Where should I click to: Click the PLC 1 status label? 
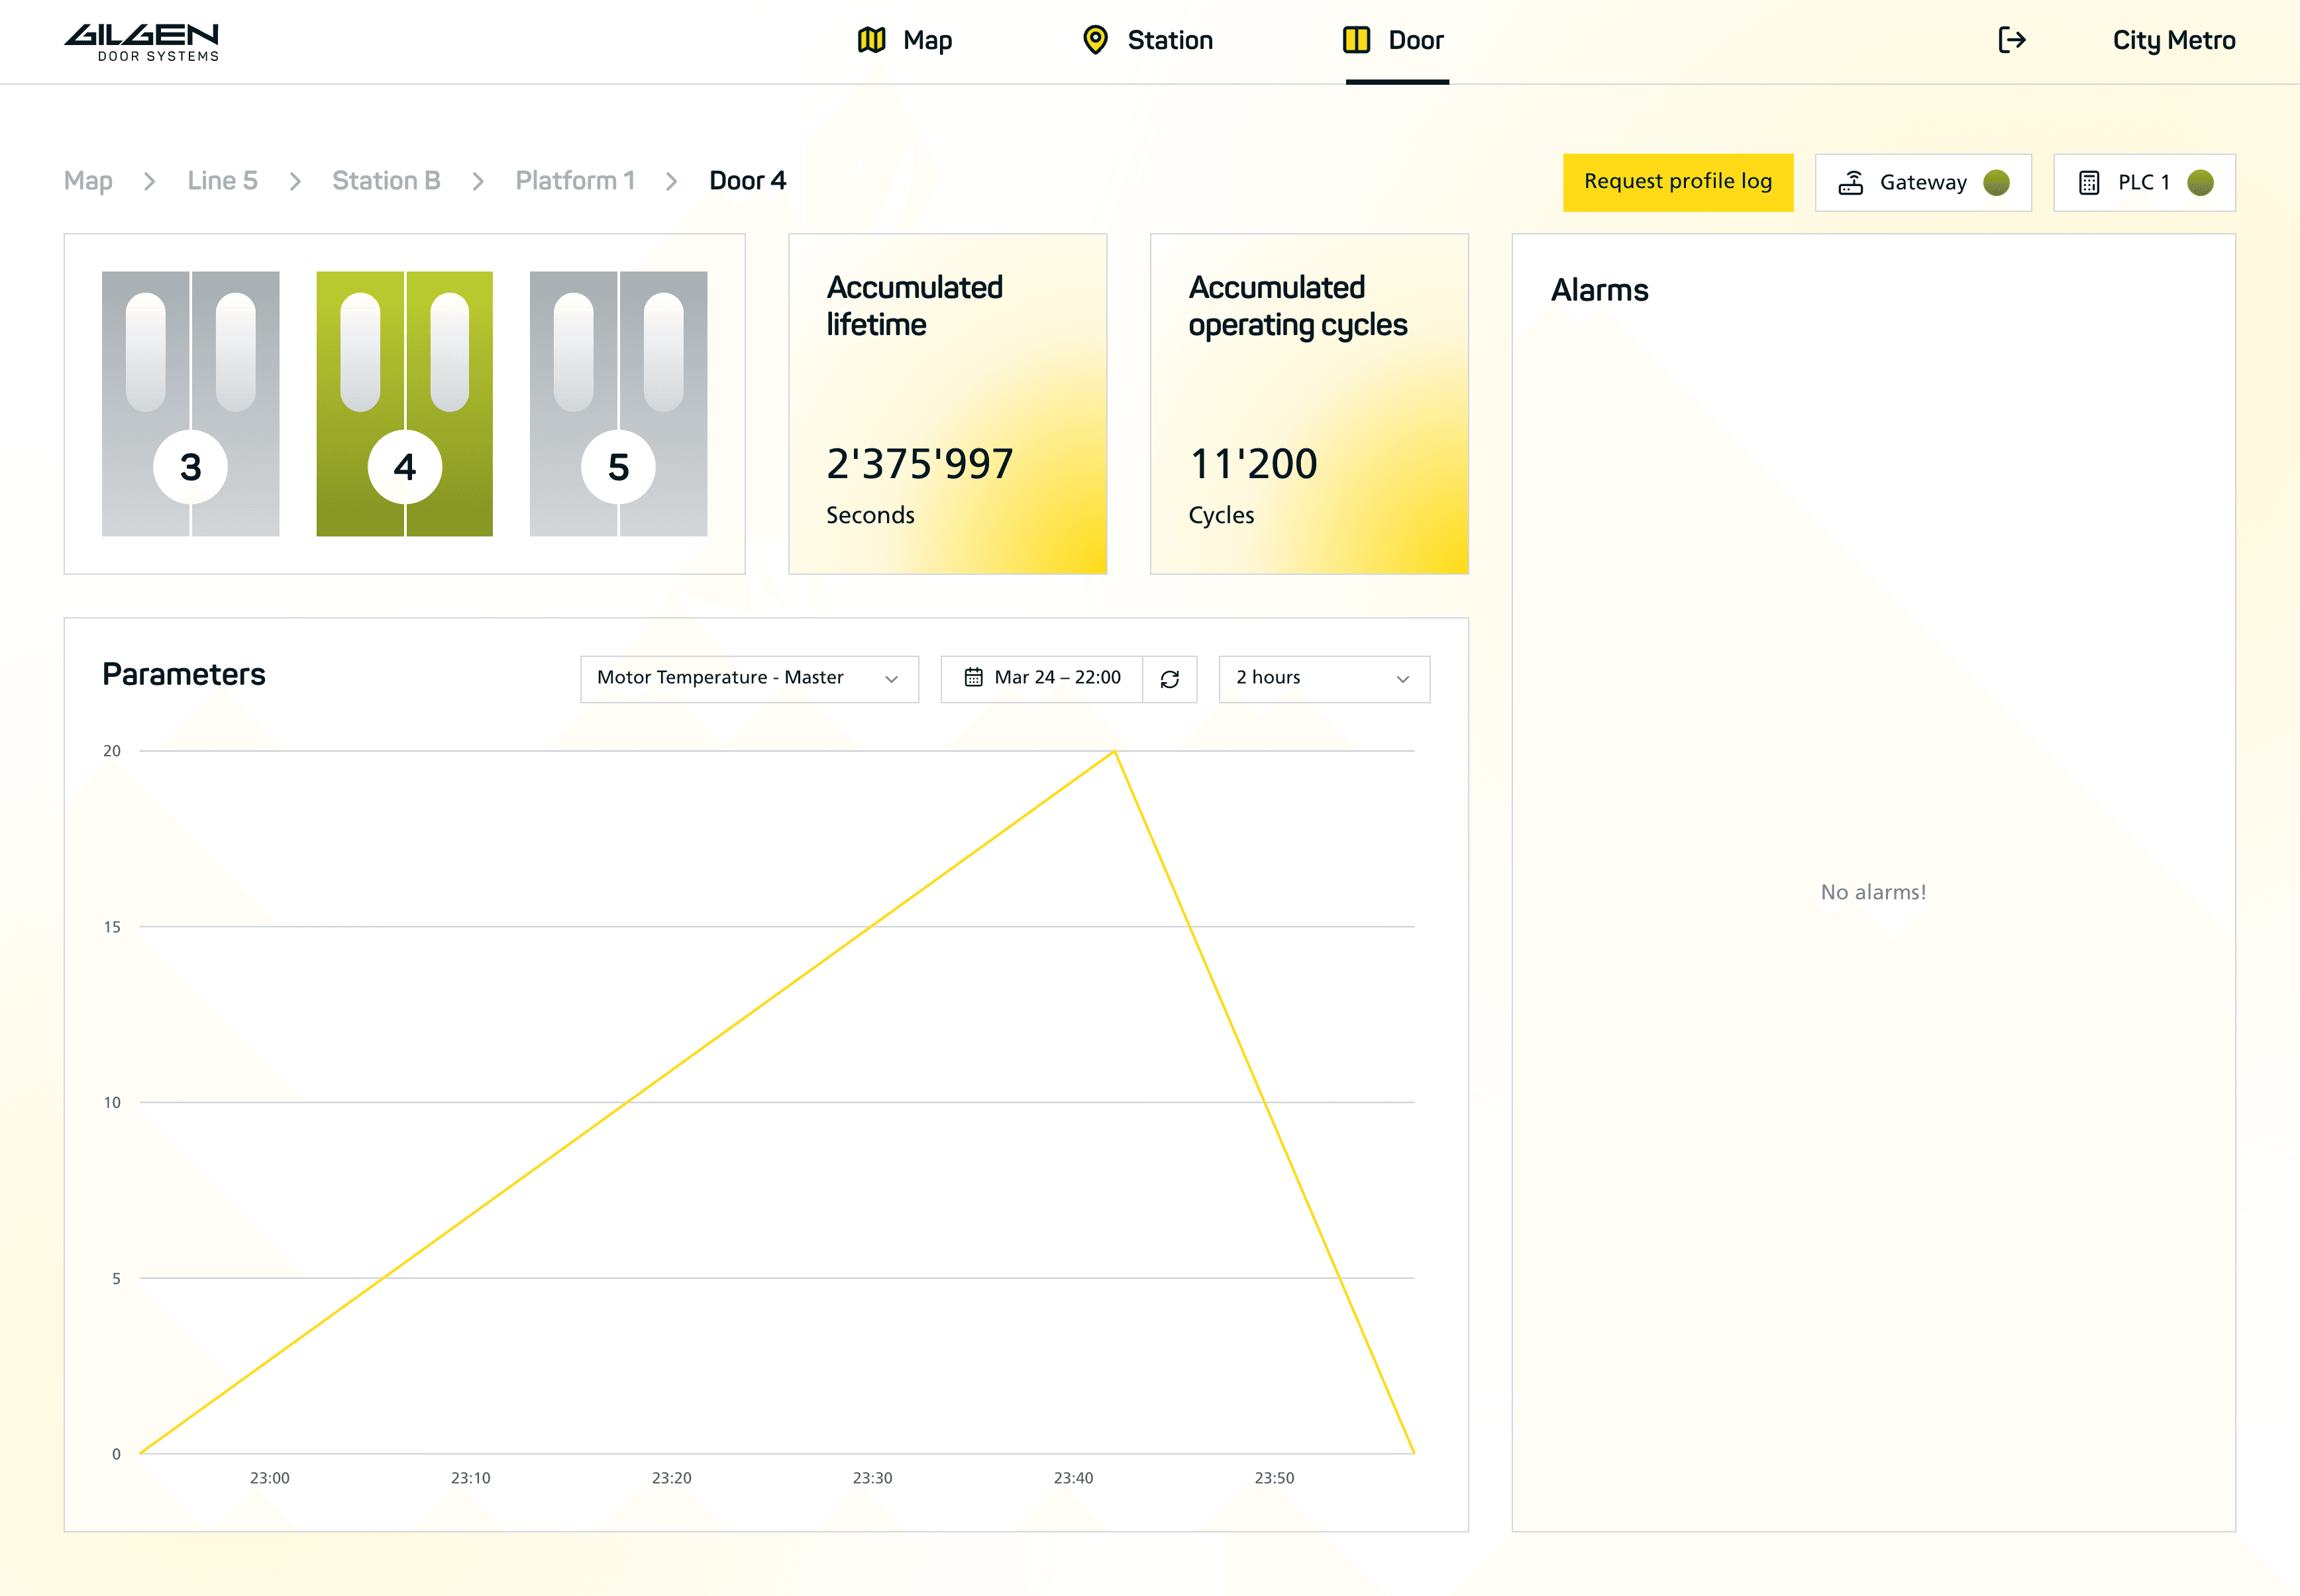[2144, 183]
